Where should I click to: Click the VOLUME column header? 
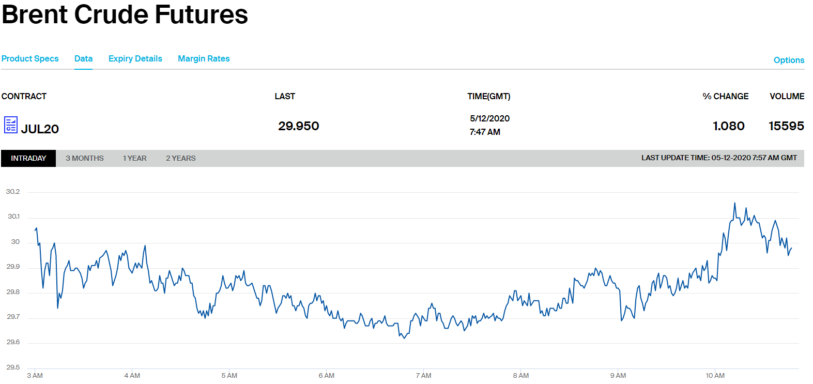pos(787,96)
